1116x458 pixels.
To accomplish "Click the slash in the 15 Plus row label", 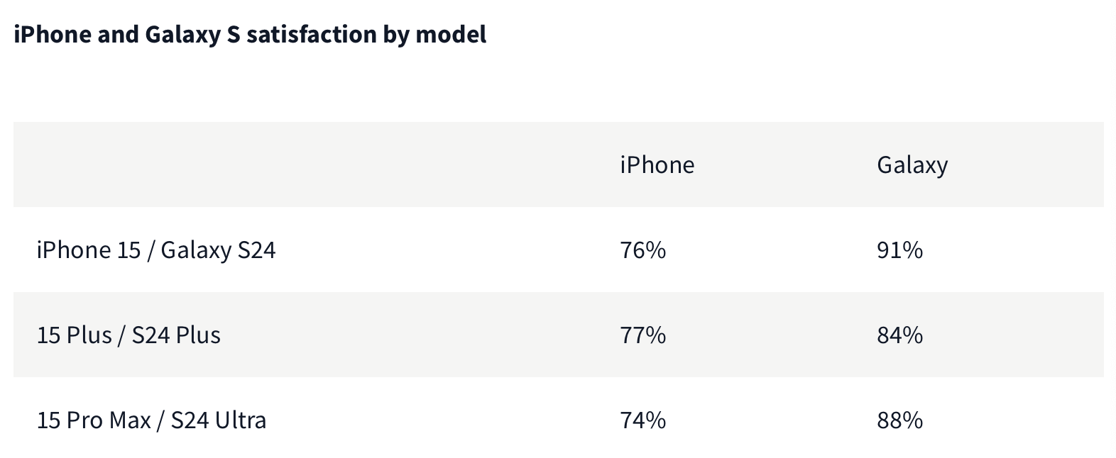I will 122,335.
